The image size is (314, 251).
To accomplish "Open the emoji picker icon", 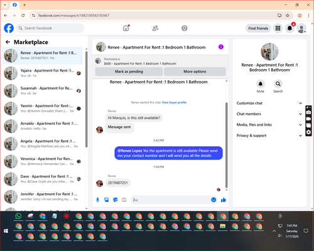I will point(214,200).
